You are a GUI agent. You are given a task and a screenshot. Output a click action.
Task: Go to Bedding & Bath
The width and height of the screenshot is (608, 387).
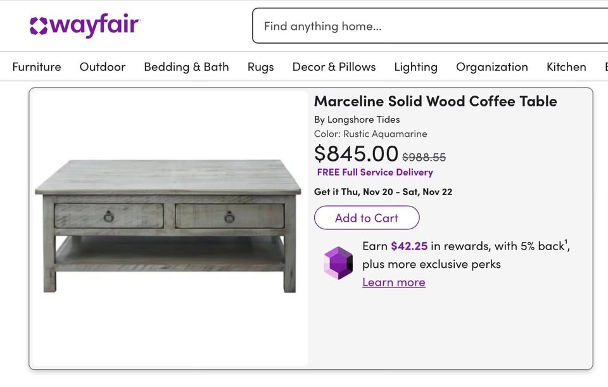(186, 67)
